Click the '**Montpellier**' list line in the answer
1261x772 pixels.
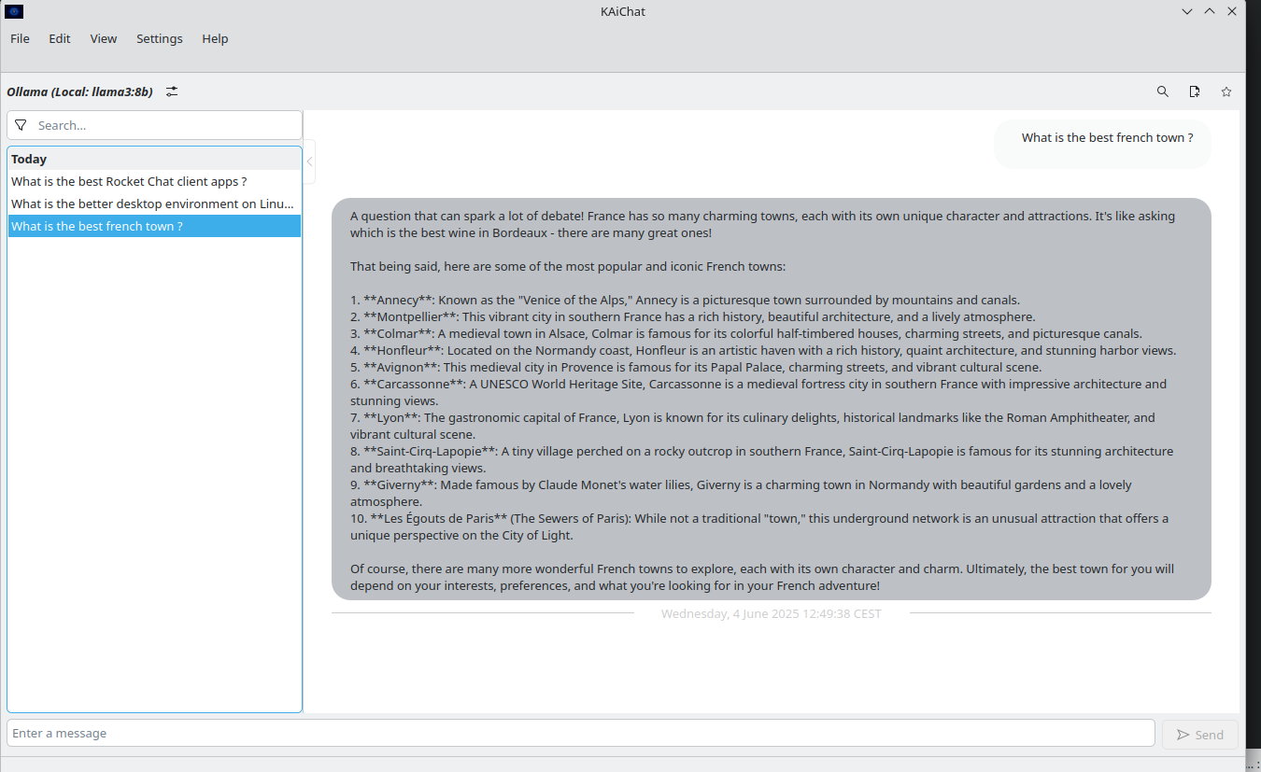(692, 316)
